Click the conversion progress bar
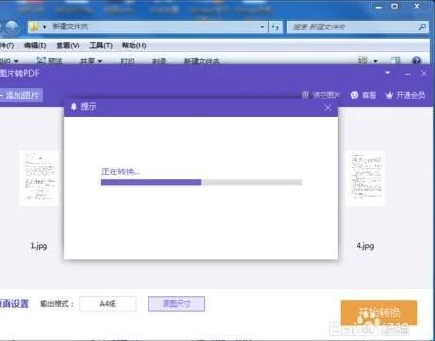Screen dimensions: 435x341 click(201, 182)
